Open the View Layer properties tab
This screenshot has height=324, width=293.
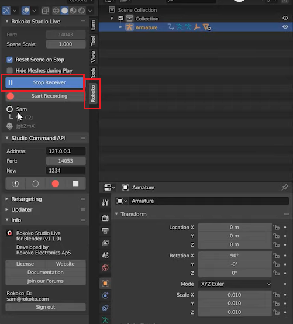[105, 243]
